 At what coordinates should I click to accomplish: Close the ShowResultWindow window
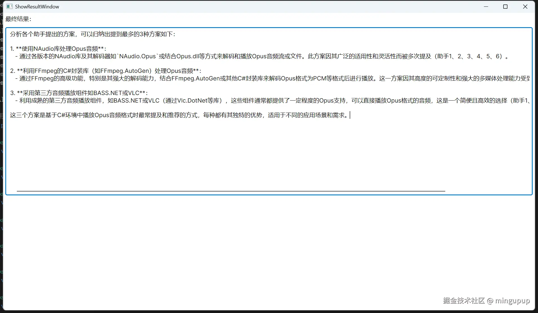[525, 6]
